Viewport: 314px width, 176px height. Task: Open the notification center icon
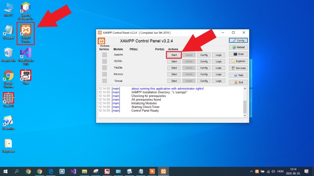[x=307, y=171]
